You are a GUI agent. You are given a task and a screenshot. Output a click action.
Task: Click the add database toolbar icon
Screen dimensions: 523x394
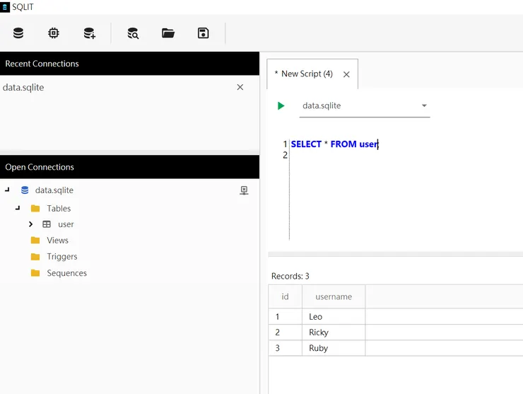tap(90, 33)
